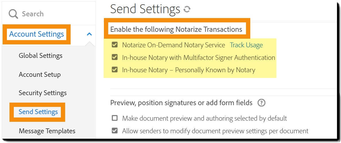Screen dimensions: 341x143
Task: Click the search magnifier icon
Action: 13,14
